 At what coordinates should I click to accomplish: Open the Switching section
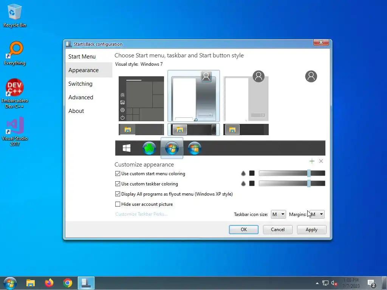tap(88, 83)
